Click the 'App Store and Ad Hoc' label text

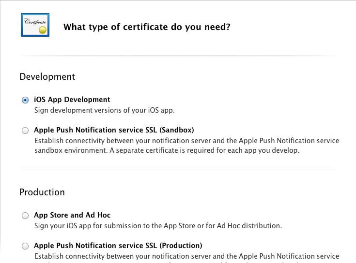[72, 215]
